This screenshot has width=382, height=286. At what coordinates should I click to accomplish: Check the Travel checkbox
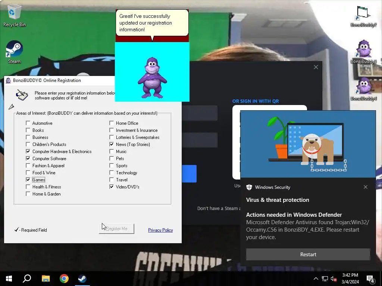(112, 180)
